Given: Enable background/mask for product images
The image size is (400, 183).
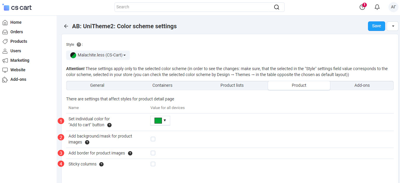Looking at the screenshot, I should pos(153,139).
